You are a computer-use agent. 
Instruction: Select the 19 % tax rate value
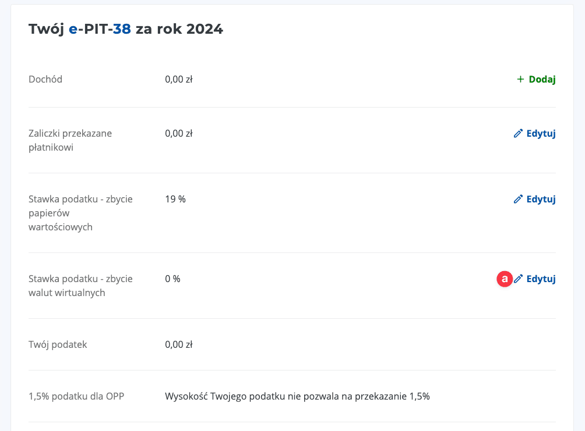pyautogui.click(x=175, y=199)
